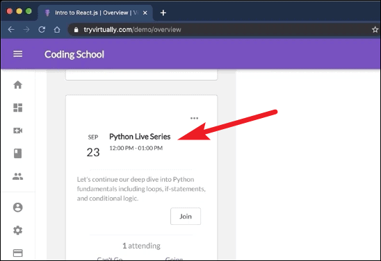Open the account profile icon
Image resolution: width=381 pixels, height=261 pixels.
(x=18, y=208)
